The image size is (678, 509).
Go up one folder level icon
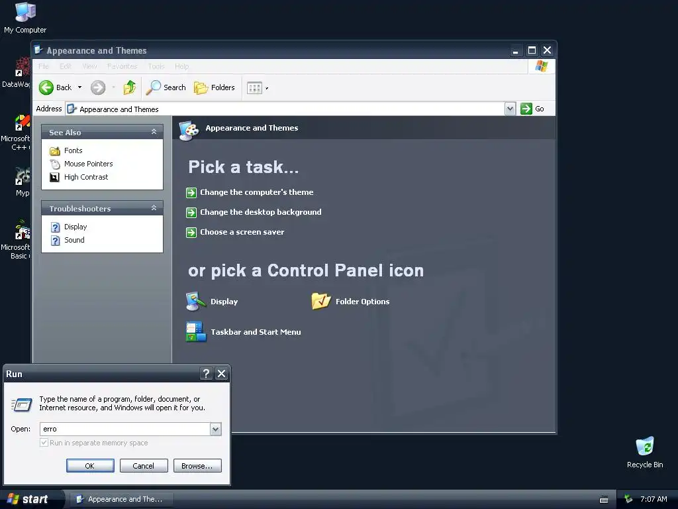click(x=129, y=87)
